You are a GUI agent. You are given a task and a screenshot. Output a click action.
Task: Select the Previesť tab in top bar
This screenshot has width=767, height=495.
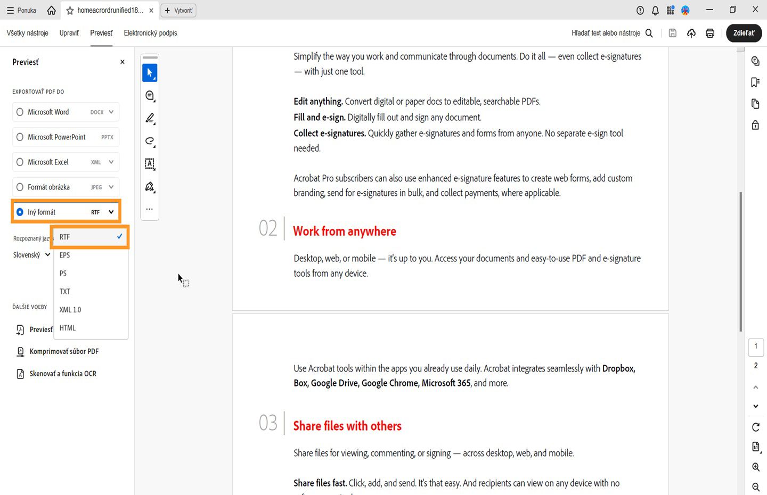pos(101,33)
